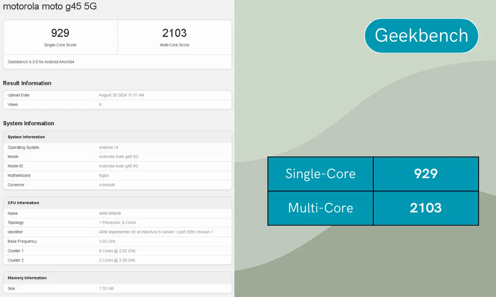Click the Model ID row value

coord(119,166)
